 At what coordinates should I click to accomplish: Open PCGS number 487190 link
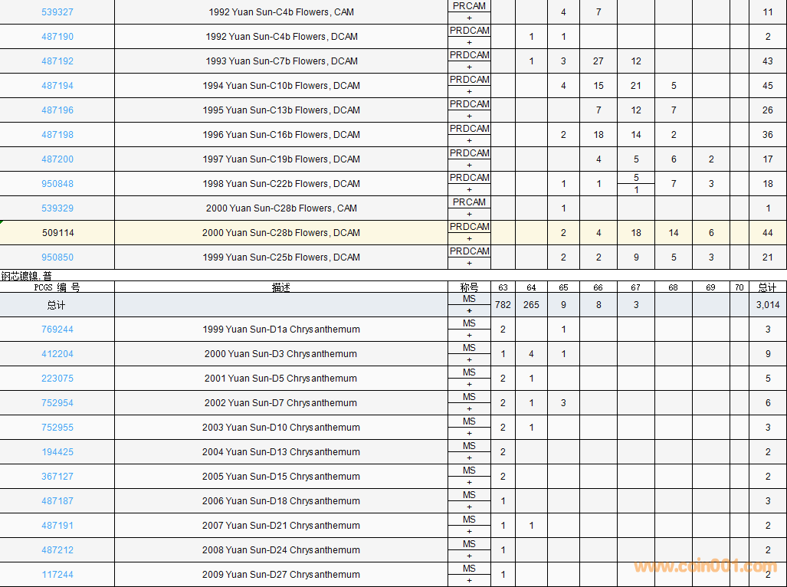[57, 37]
